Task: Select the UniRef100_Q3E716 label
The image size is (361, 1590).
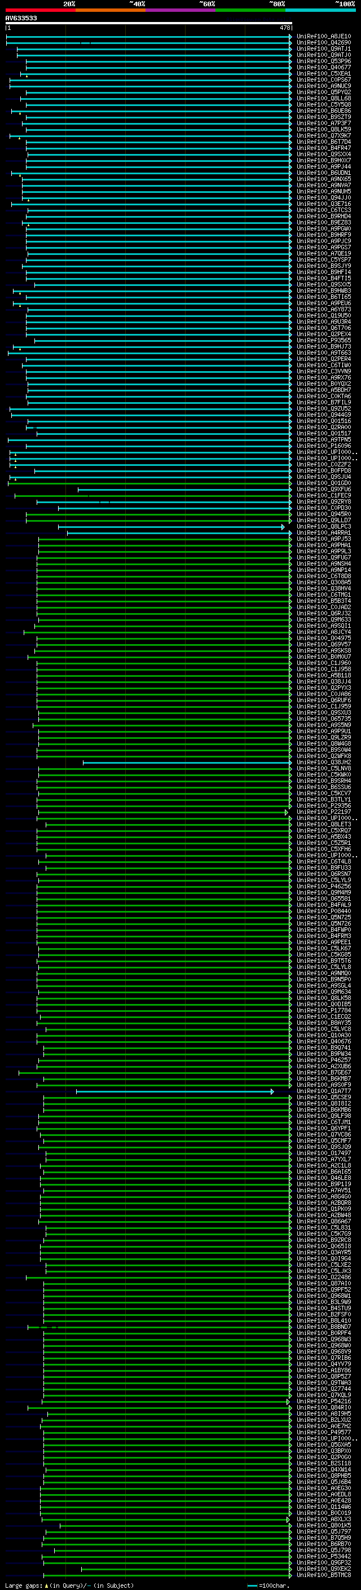Action: click(323, 204)
